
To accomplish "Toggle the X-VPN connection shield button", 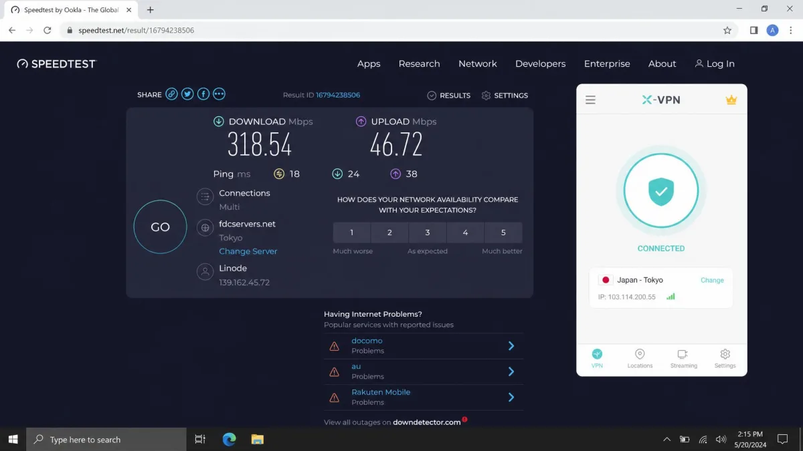I will (661, 191).
